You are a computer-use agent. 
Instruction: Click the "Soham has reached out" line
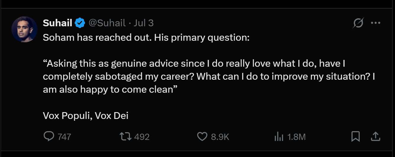coord(146,37)
